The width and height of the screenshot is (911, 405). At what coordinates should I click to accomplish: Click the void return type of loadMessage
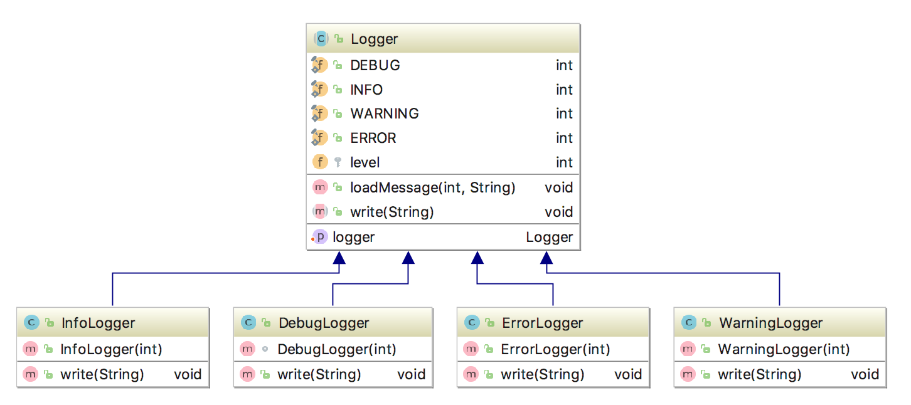(558, 187)
